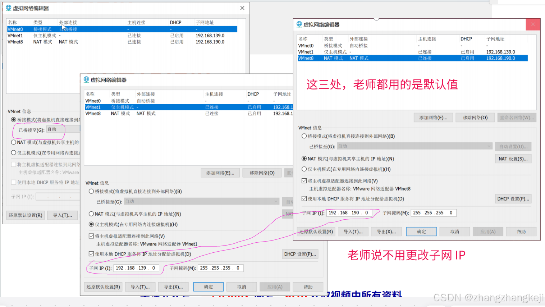Click the globe icon in VMnet8-selected window title
The width and height of the screenshot is (545, 307).
pyautogui.click(x=299, y=24)
